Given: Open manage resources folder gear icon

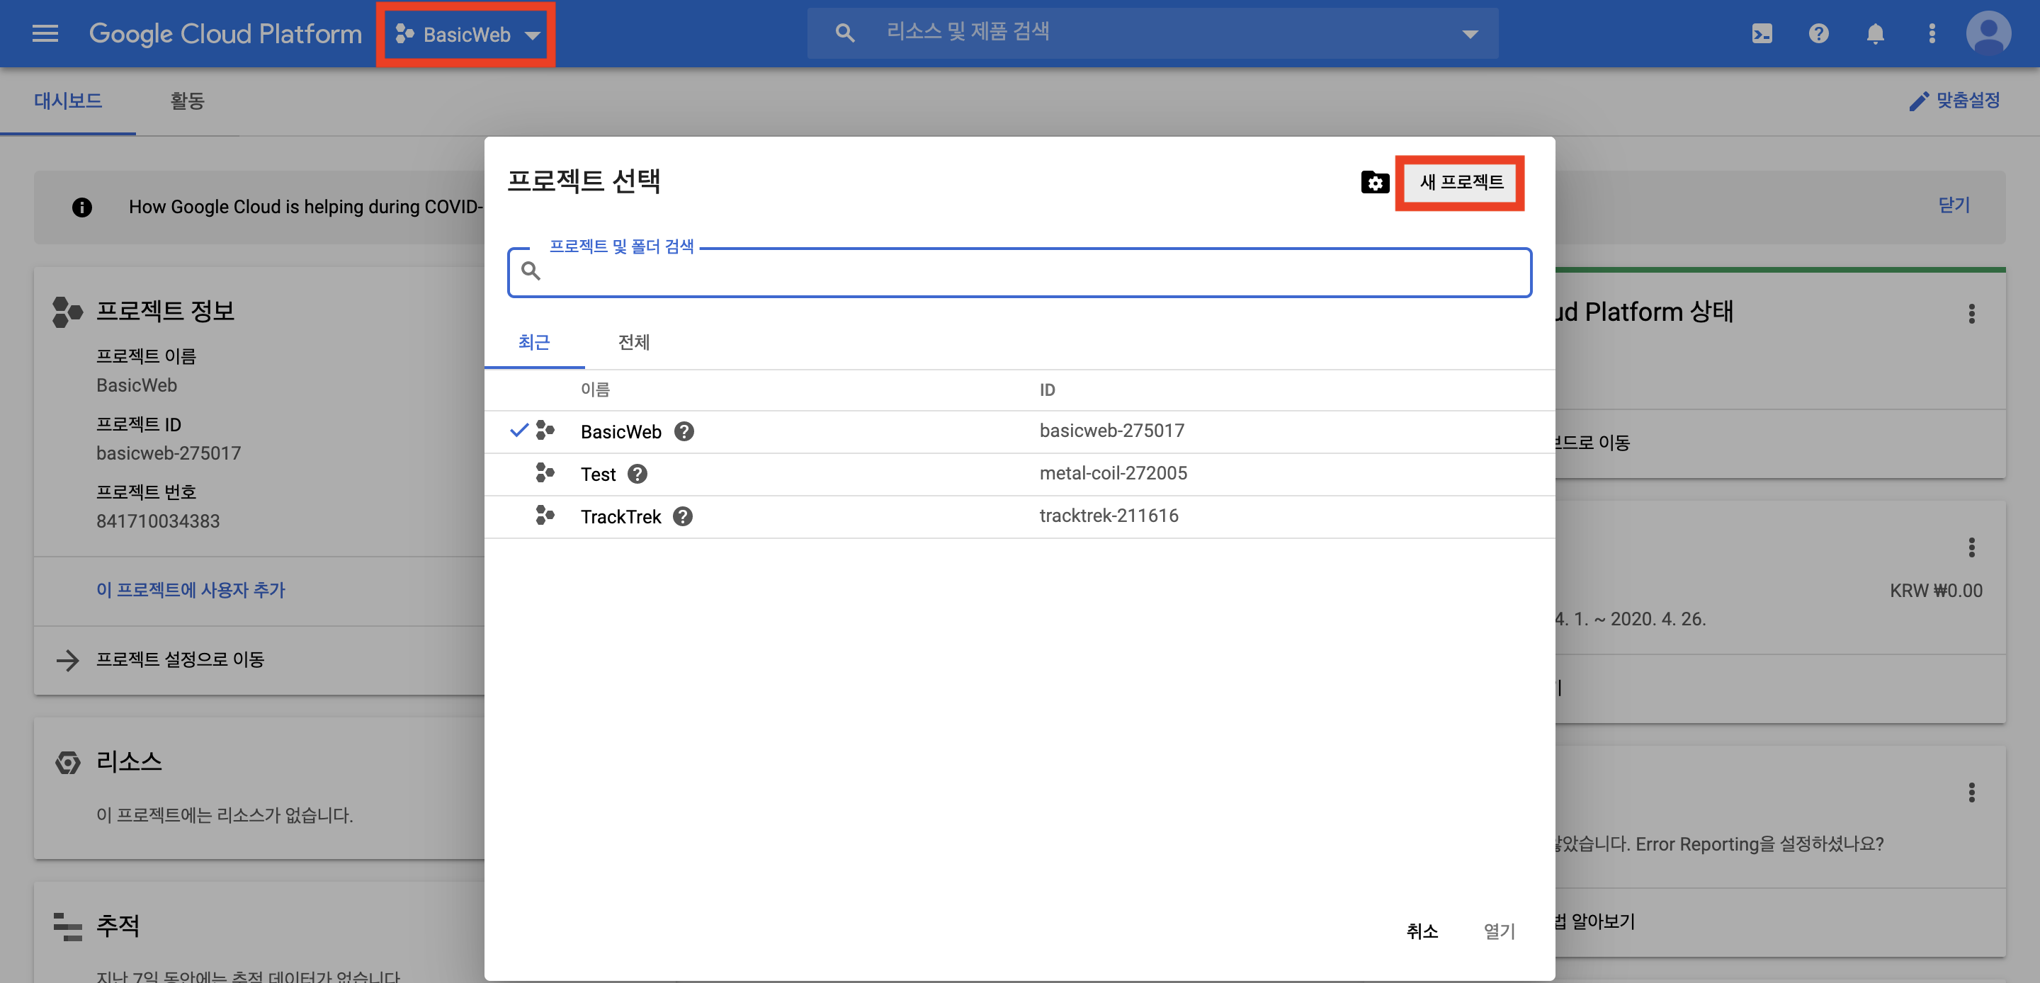Looking at the screenshot, I should (1375, 182).
